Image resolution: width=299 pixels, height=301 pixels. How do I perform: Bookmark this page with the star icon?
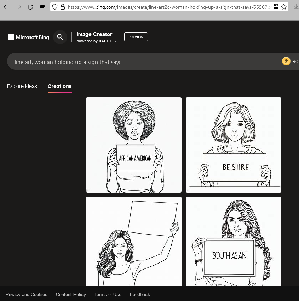(284, 7)
